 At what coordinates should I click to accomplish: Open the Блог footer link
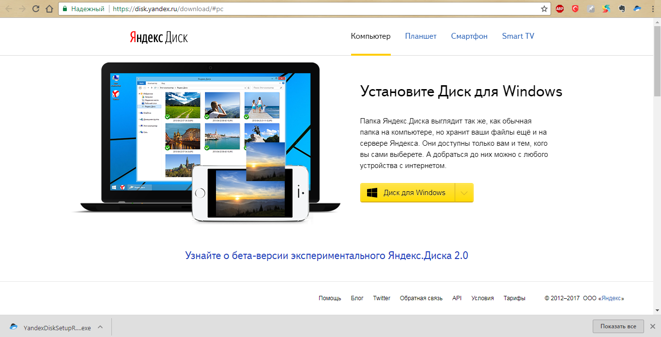357,298
